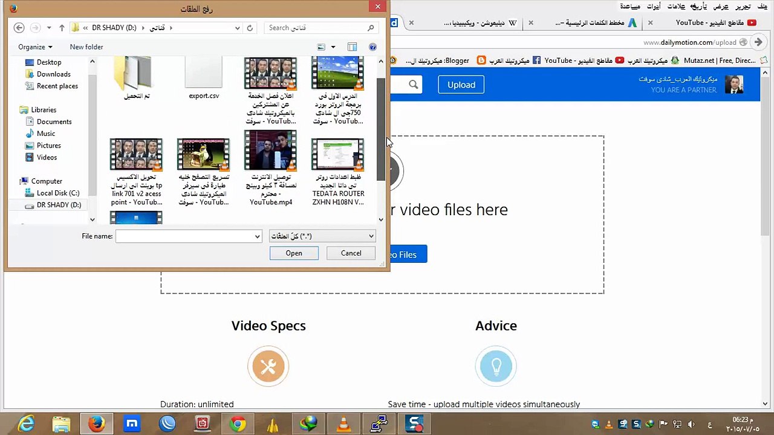
Task: Open Internet Explorer from the taskbar
Action: (x=27, y=424)
